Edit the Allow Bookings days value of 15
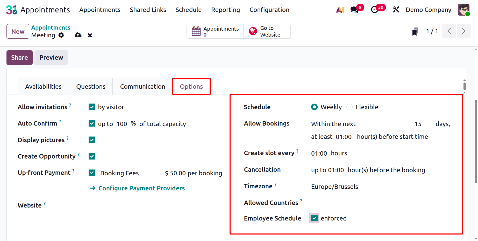Image resolution: width=478 pixels, height=241 pixels. coord(418,124)
